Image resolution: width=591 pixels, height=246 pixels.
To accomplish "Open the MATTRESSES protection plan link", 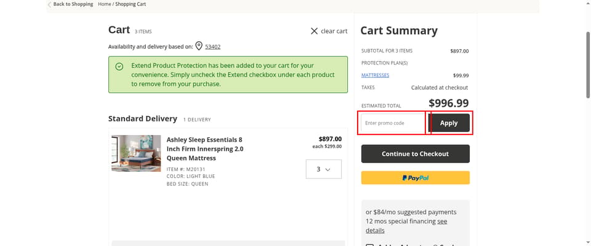I will click(375, 75).
